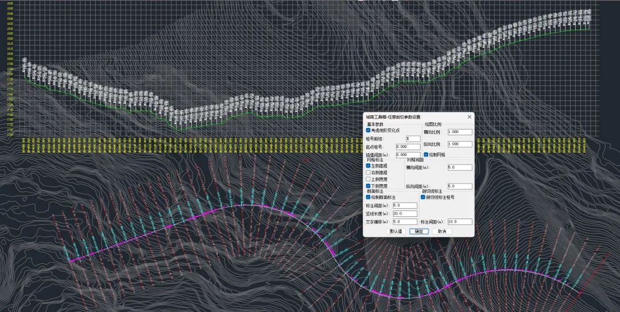Click the 纵向比例 input field
Screen dimensions: 620x312
(x=460, y=144)
